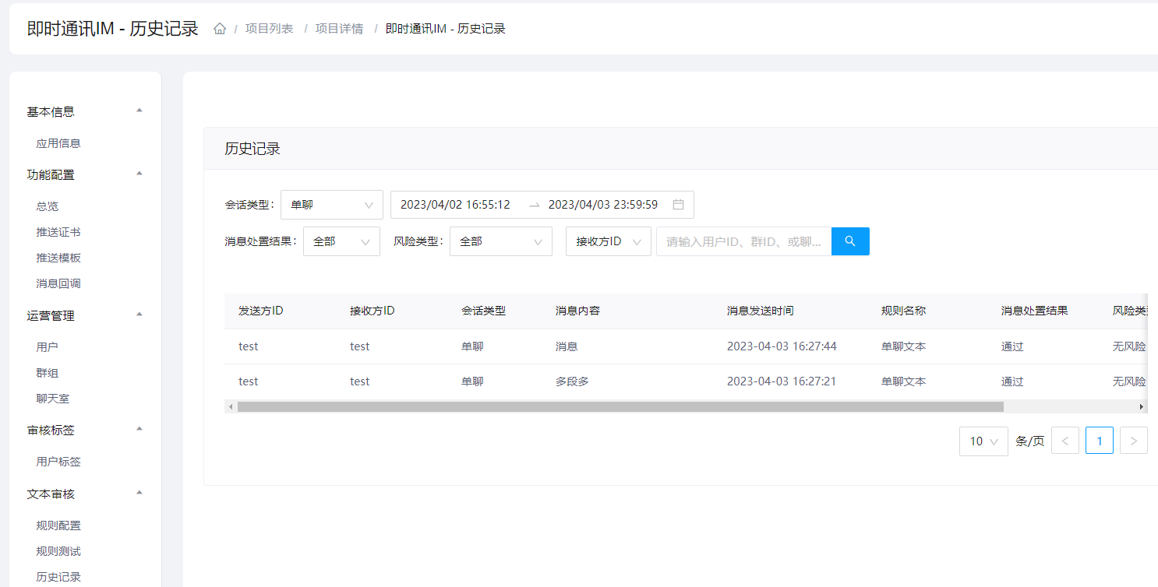
Task: Collapse the 功能配置 sidebar section
Action: [x=139, y=174]
